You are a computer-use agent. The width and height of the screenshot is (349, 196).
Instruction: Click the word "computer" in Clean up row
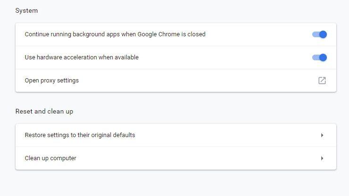(x=63, y=158)
